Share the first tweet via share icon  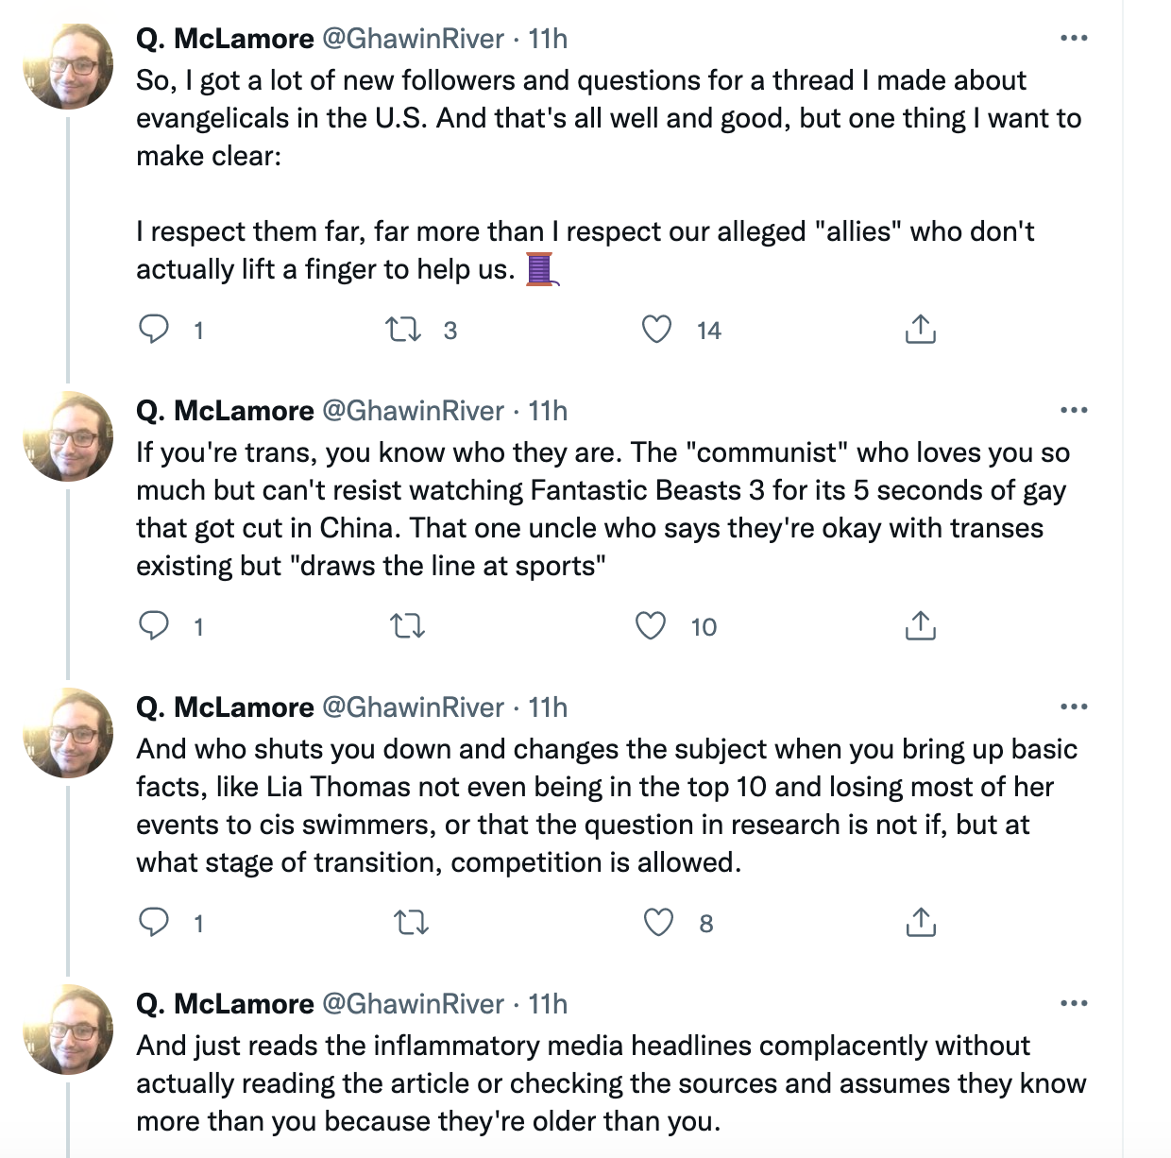point(920,330)
